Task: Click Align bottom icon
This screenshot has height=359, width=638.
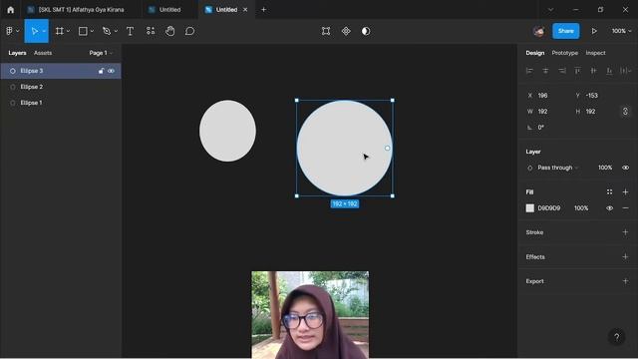Action: 609,71
